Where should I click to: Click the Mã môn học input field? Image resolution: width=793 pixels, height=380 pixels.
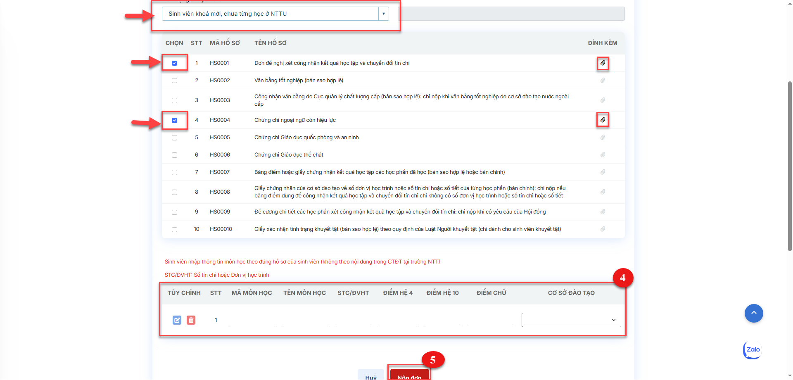[252, 321]
